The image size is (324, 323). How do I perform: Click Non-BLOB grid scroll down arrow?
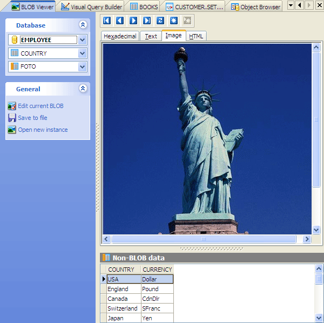coord(319,318)
